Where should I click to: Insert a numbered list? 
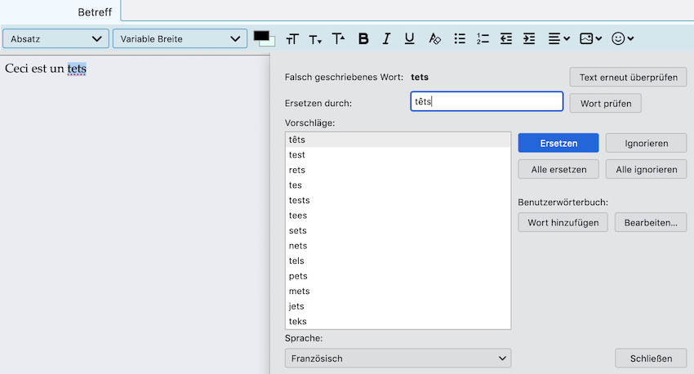pyautogui.click(x=483, y=38)
